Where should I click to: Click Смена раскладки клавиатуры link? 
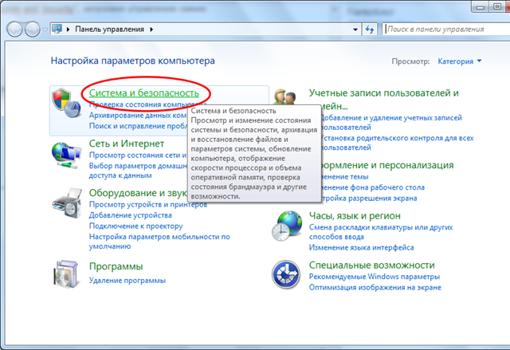tap(381, 232)
